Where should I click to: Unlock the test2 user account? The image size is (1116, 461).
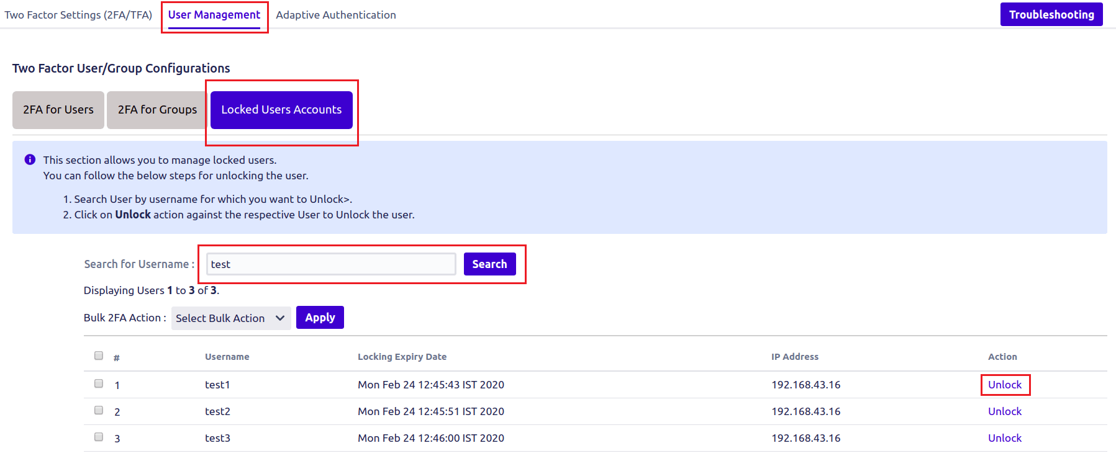point(1004,411)
